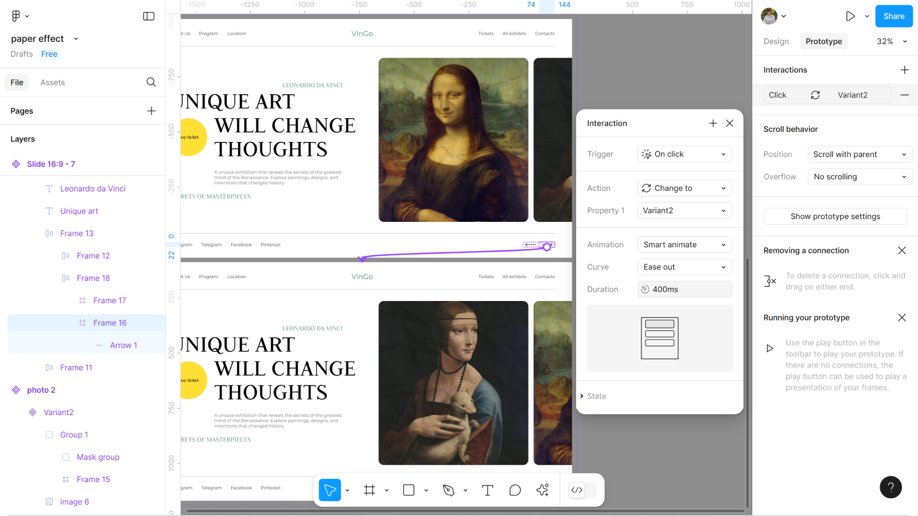Image resolution: width=918 pixels, height=516 pixels.
Task: Click the Share button
Action: pyautogui.click(x=893, y=16)
